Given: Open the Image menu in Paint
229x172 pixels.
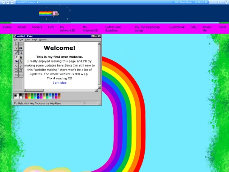Looking at the screenshot, I should pos(34,39).
